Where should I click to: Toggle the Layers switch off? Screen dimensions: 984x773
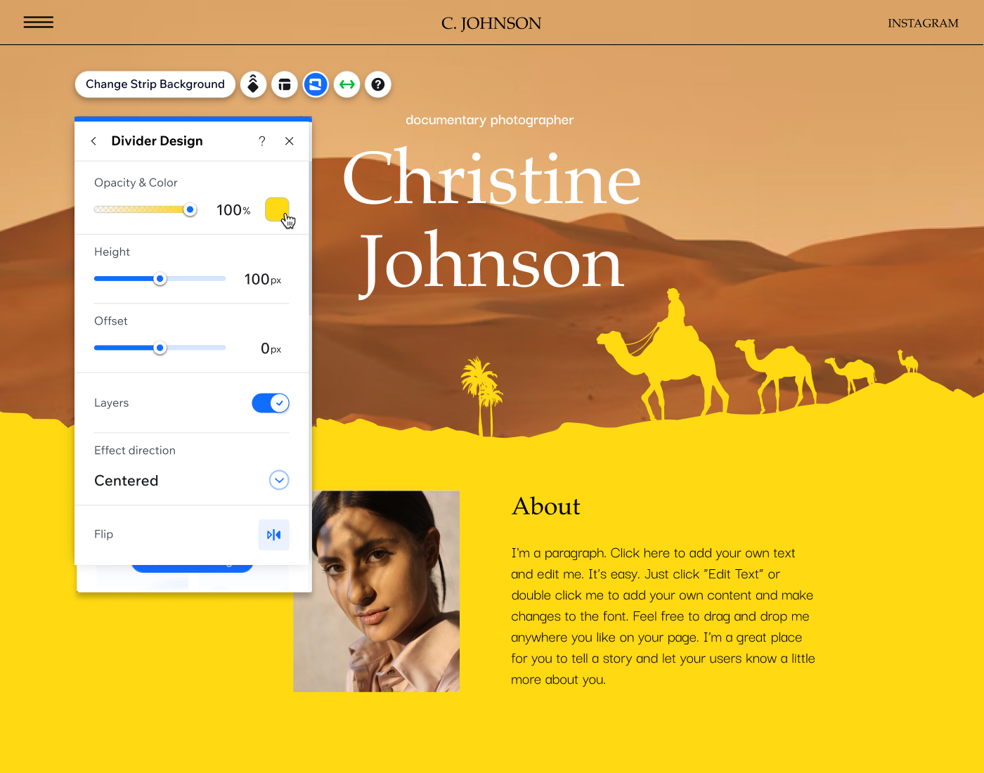pos(271,403)
